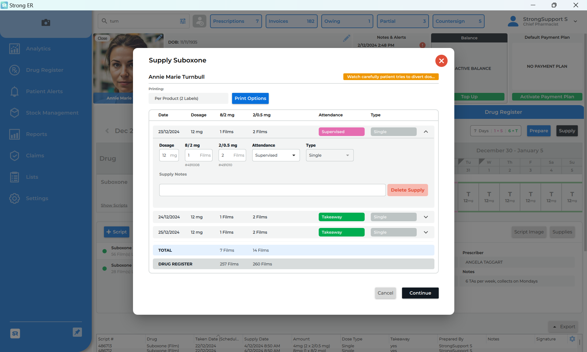Screen dimensions: 587x352
Task: Click the add patient icon button
Action: (200, 21)
